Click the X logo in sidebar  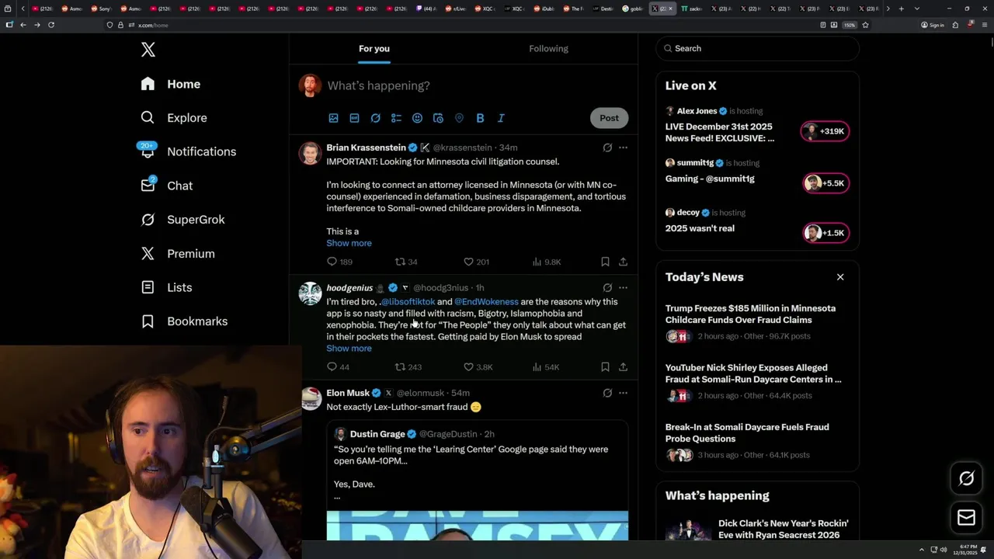click(148, 50)
